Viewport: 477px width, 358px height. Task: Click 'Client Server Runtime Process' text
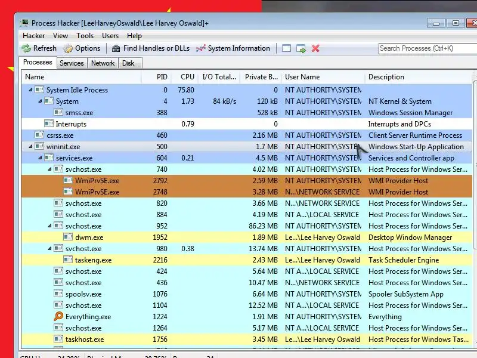[x=415, y=135]
